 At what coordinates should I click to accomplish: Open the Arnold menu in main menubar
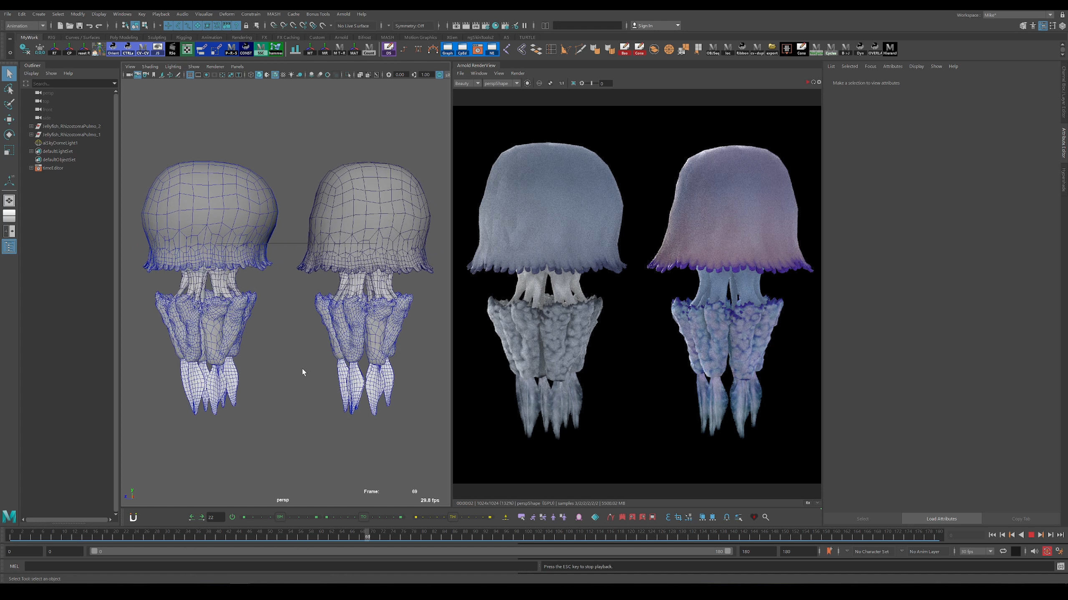343,14
